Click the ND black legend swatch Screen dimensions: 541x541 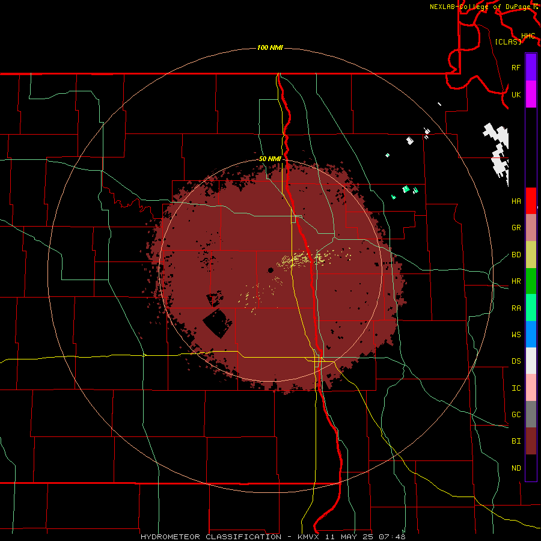531,468
